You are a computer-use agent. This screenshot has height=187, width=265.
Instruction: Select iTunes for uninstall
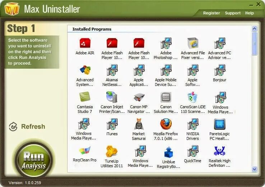coord(112,127)
